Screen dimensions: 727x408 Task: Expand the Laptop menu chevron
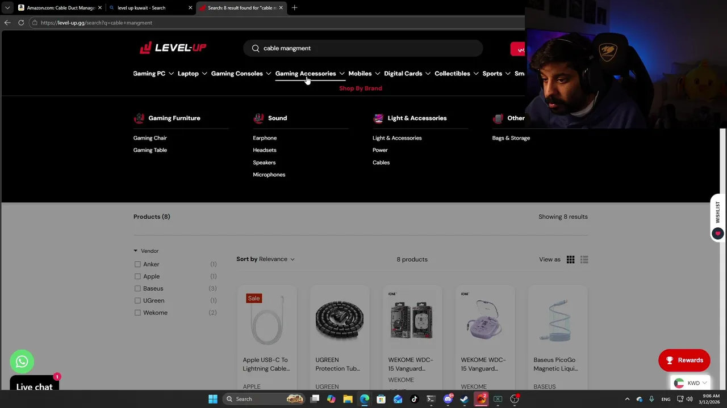pos(204,74)
